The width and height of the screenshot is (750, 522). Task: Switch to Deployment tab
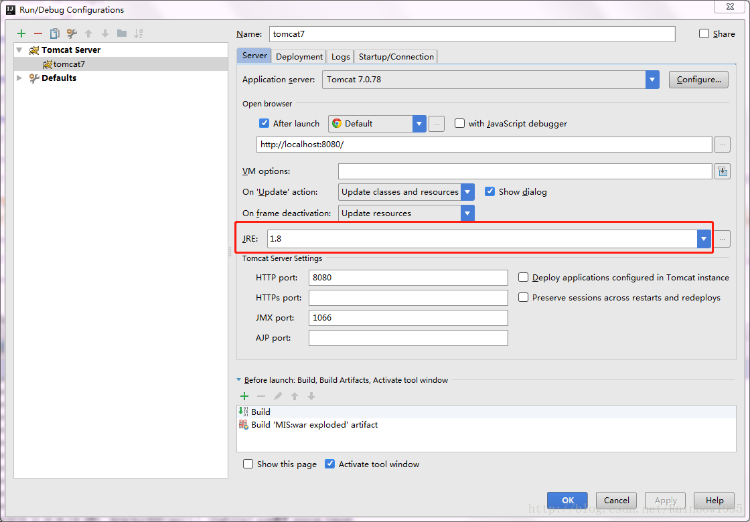pyautogui.click(x=299, y=56)
